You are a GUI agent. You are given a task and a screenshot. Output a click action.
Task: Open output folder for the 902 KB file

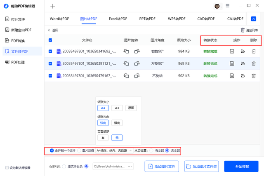243,76
